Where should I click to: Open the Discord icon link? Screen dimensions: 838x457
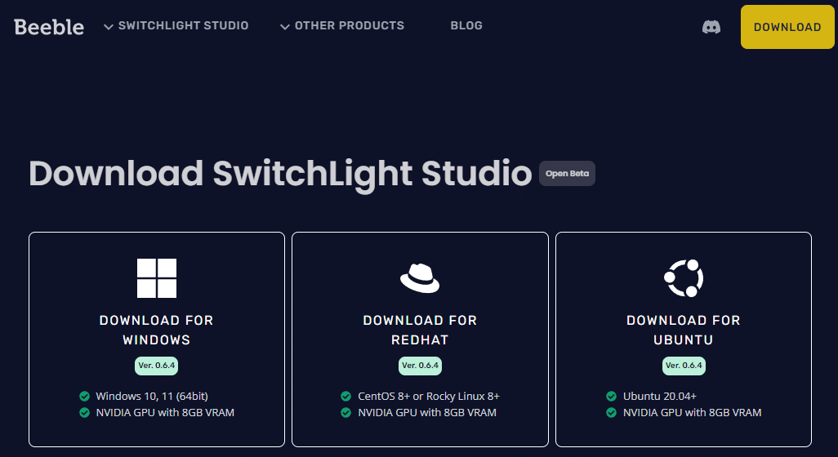[711, 27]
